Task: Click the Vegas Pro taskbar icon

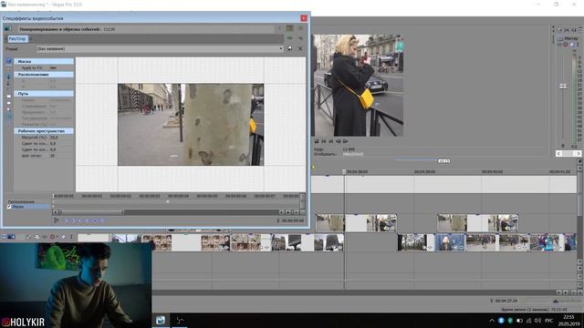Action: (x=161, y=320)
